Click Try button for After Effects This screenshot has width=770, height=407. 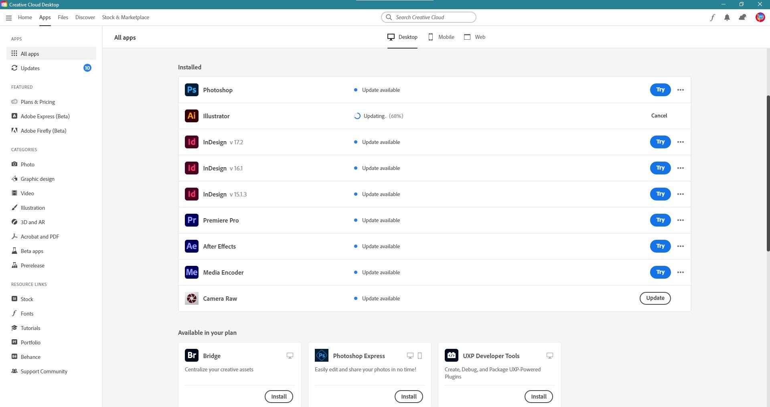(660, 246)
